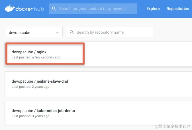This screenshot has width=192, height=130.
Task: Click empty area of the nginx repository card
Action: pos(135,54)
